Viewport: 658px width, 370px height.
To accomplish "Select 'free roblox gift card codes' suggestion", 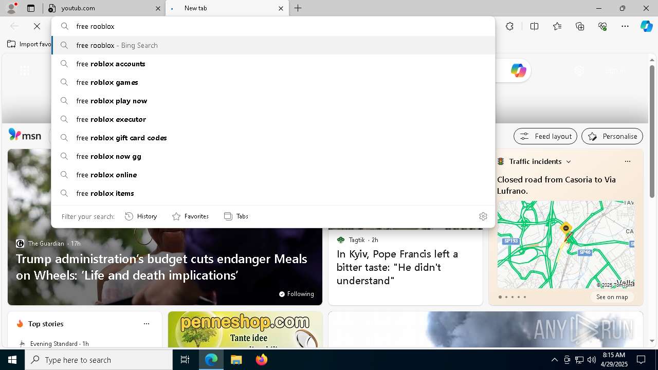I will 273,138.
